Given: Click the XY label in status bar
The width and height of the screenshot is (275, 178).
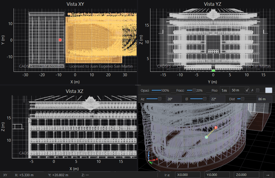Looking at the screenshot, I should 5,175.
